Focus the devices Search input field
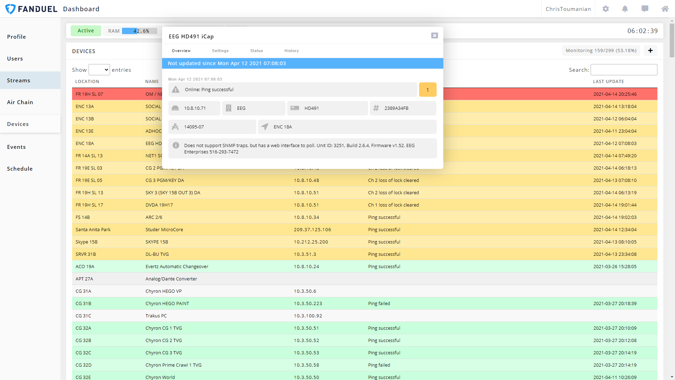The height and width of the screenshot is (380, 675). (x=624, y=70)
